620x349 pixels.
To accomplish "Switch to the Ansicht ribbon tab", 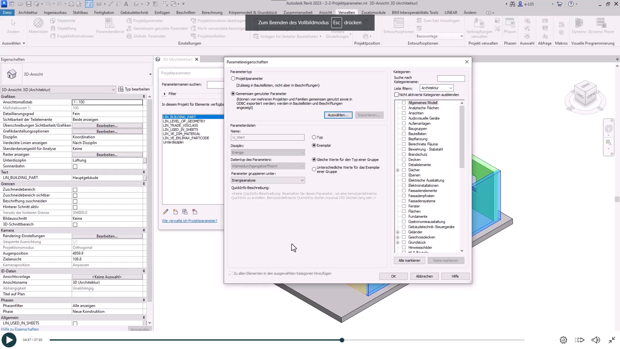I will 325,13.
